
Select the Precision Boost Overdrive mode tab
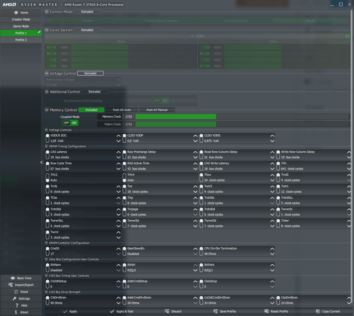click(x=162, y=21)
